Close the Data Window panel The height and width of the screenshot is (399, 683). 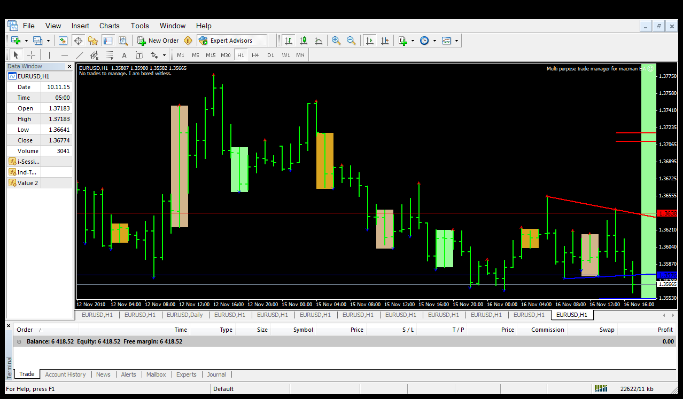69,67
